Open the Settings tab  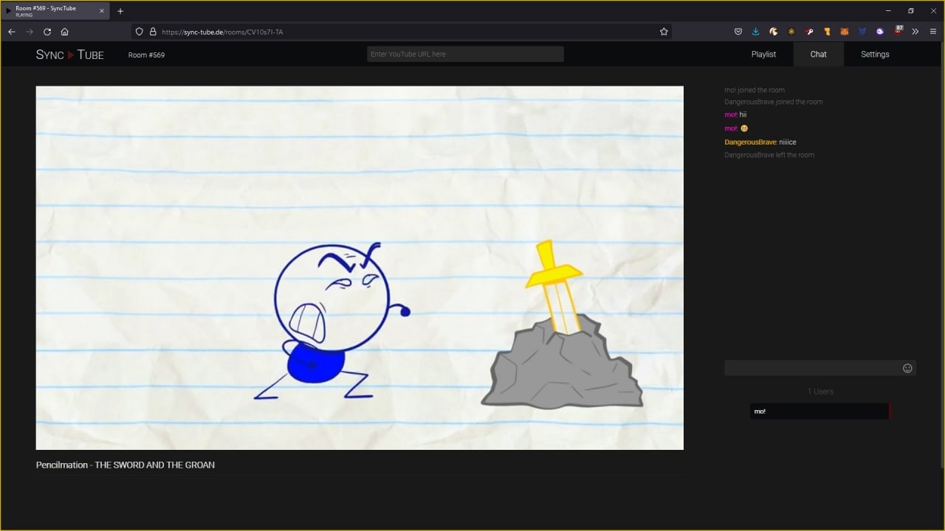(x=875, y=55)
